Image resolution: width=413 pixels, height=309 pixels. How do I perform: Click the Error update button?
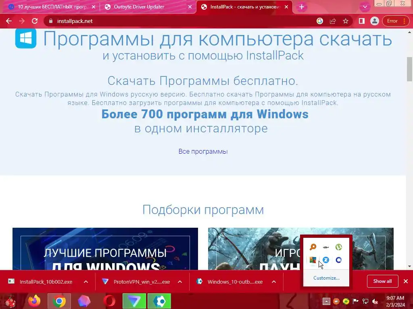click(396, 21)
